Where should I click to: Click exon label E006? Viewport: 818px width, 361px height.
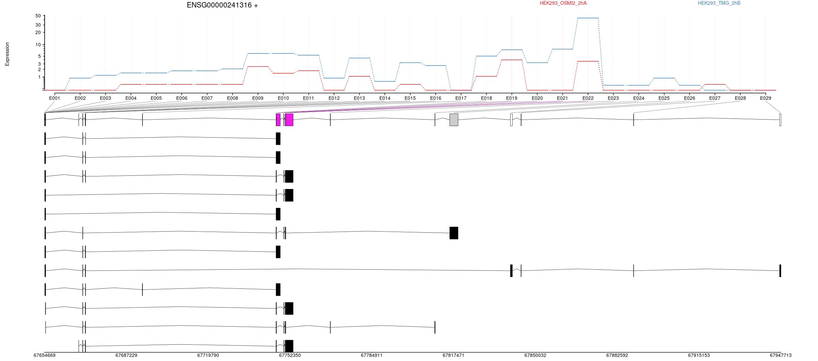pyautogui.click(x=182, y=98)
